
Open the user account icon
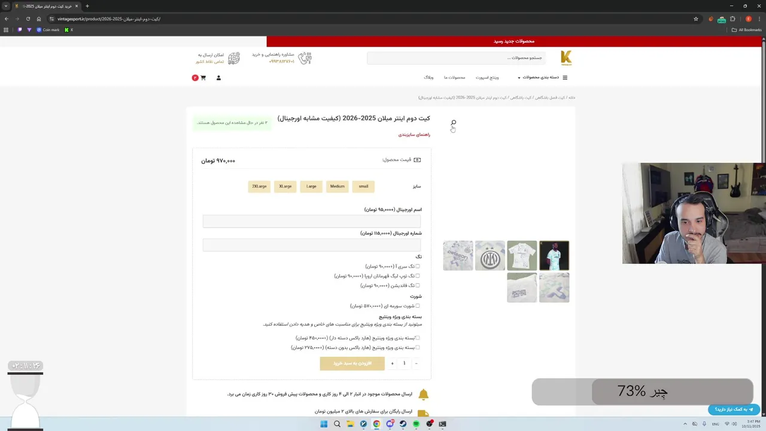coord(218,78)
